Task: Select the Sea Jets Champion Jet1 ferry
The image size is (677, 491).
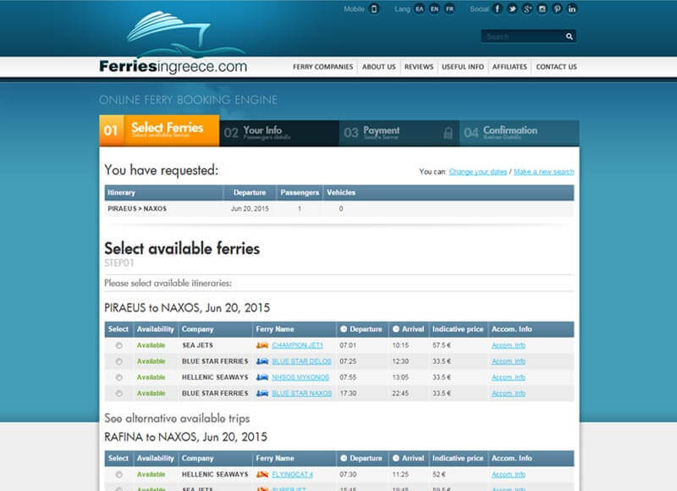Action: click(119, 345)
